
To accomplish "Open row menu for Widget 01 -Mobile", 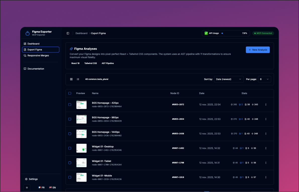I will coord(266,177).
